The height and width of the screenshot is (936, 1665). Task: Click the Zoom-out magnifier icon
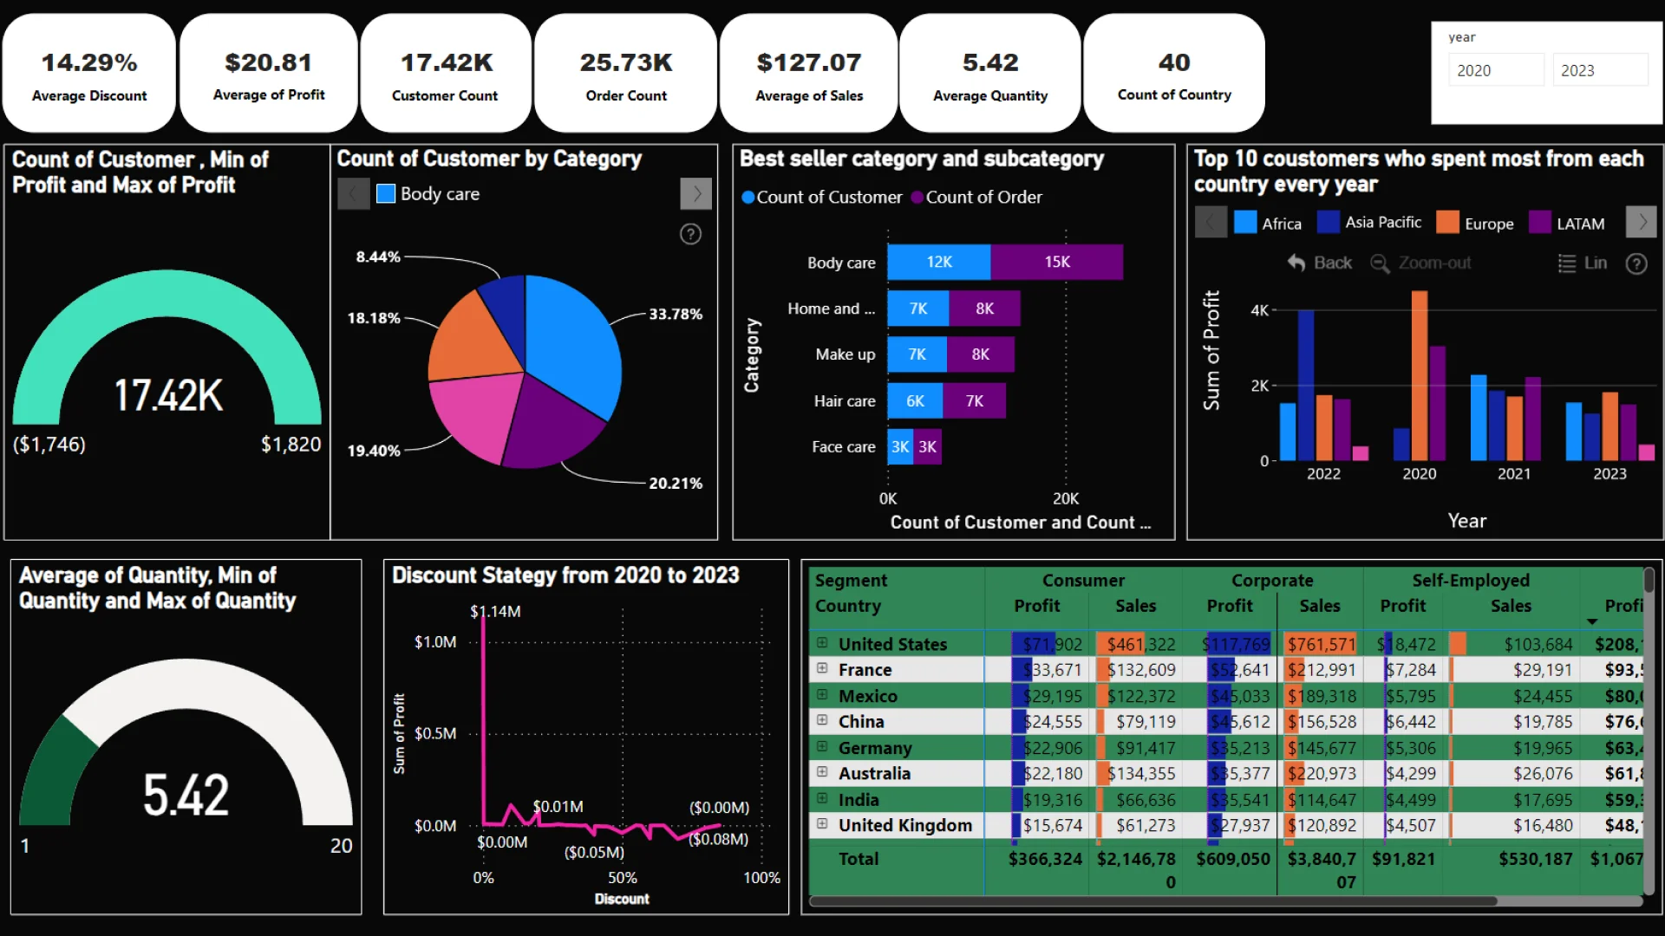[x=1379, y=263]
